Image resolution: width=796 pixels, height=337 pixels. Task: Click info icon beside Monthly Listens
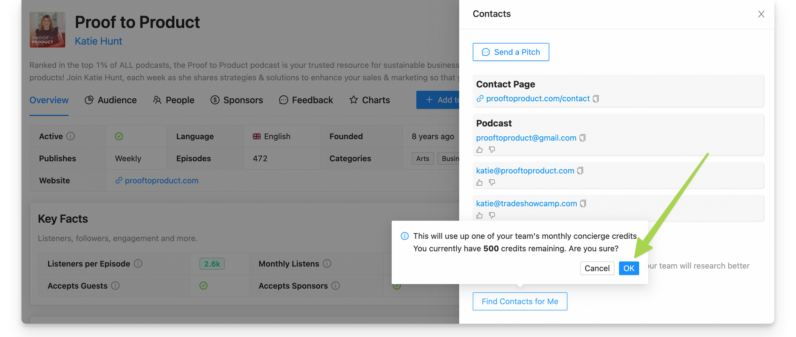[x=327, y=263]
